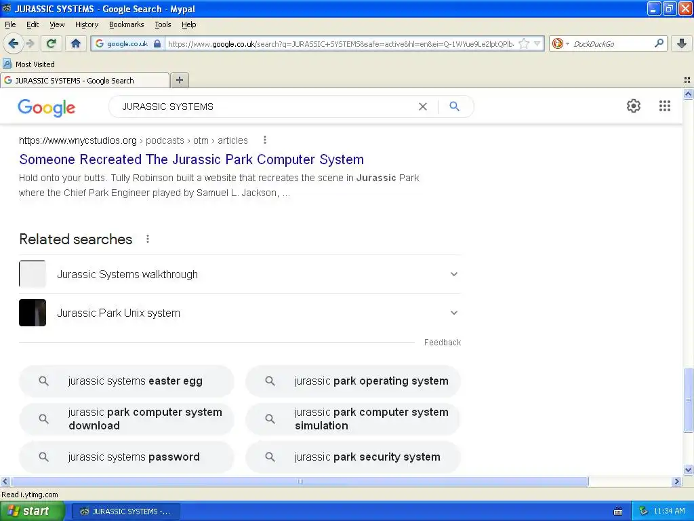Search jurassic park computer system simulation
This screenshot has height=521, width=694.
(352, 419)
